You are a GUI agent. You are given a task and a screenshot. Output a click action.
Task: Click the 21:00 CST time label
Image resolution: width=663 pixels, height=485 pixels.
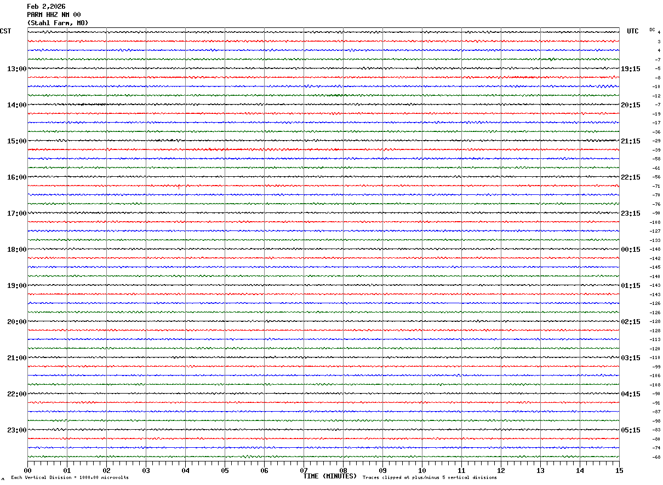tap(16, 358)
